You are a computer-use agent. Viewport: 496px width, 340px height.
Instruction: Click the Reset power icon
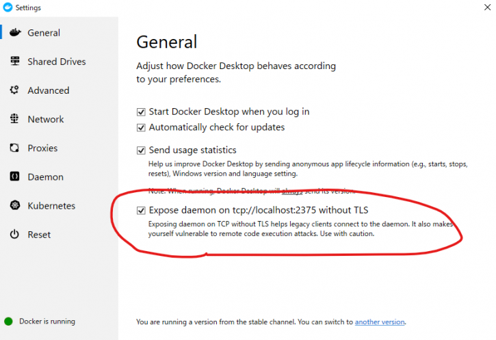[14, 235]
